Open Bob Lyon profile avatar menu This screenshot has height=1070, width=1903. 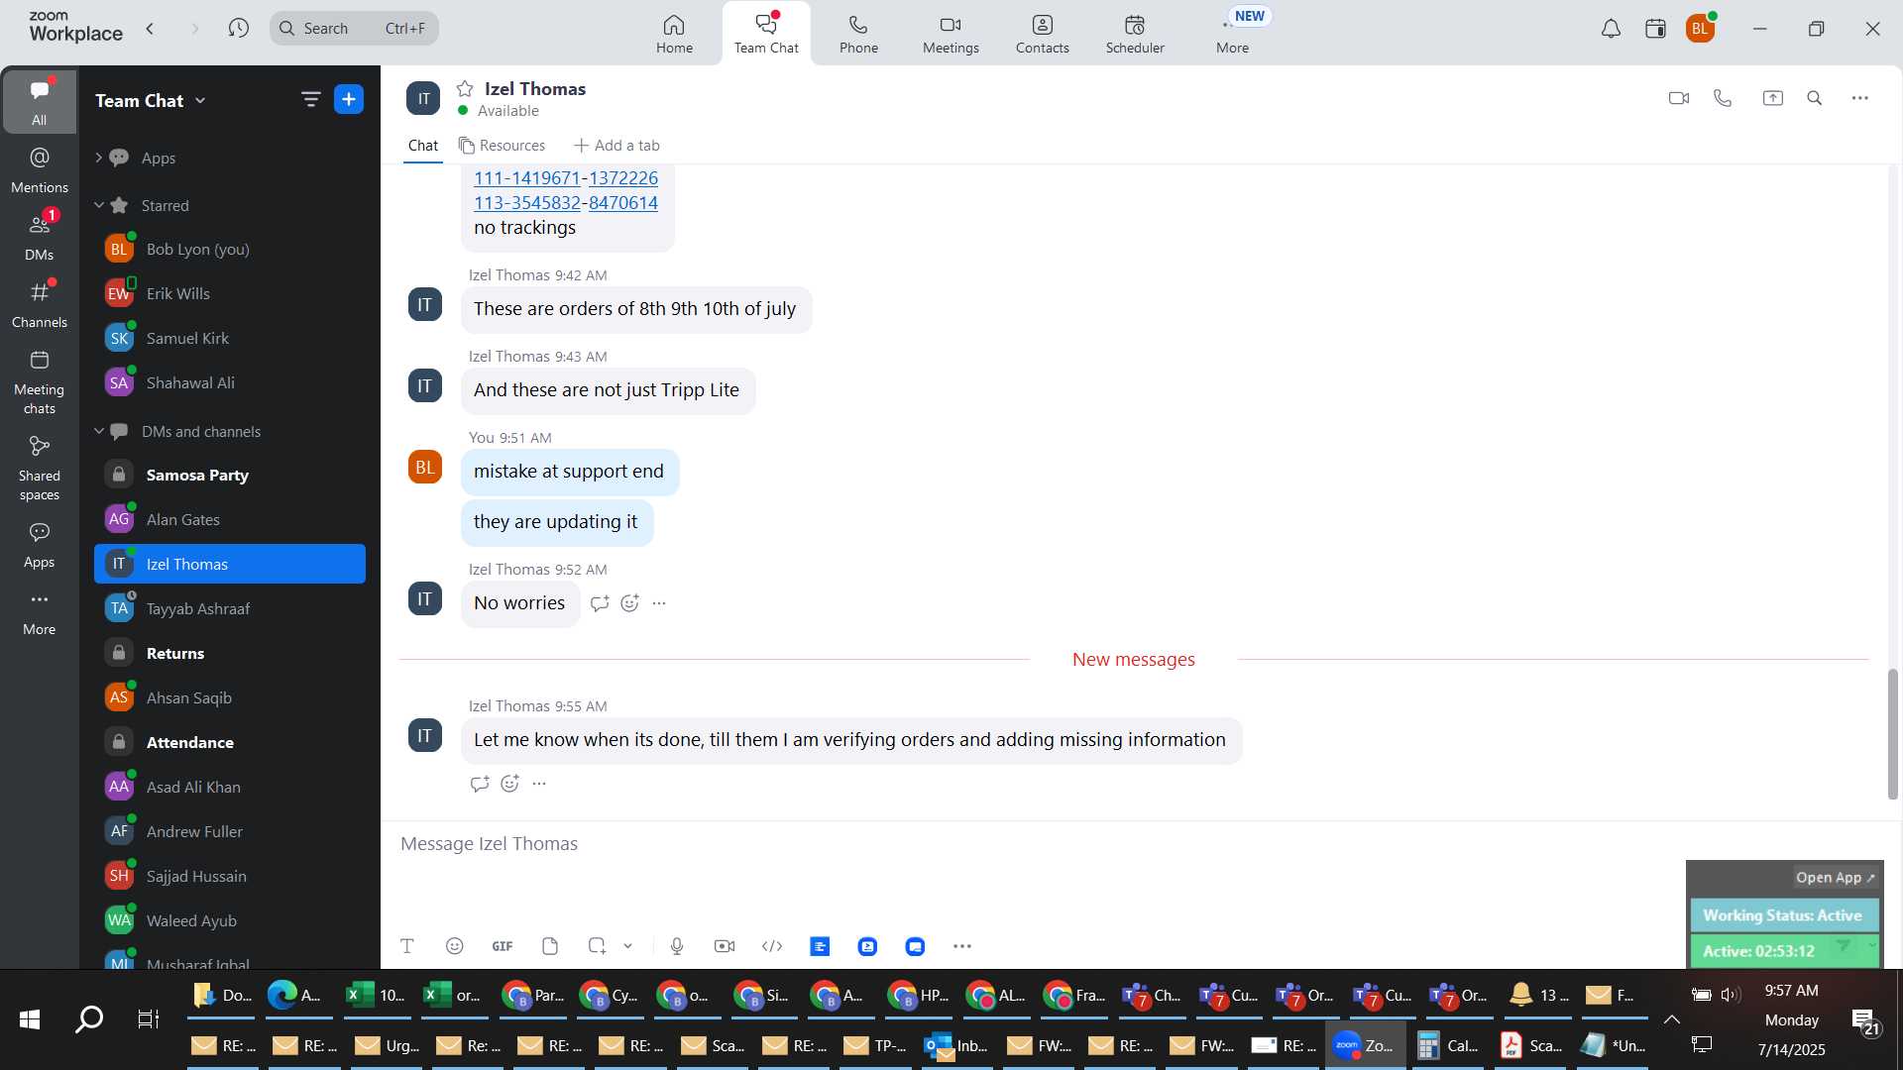click(1700, 29)
